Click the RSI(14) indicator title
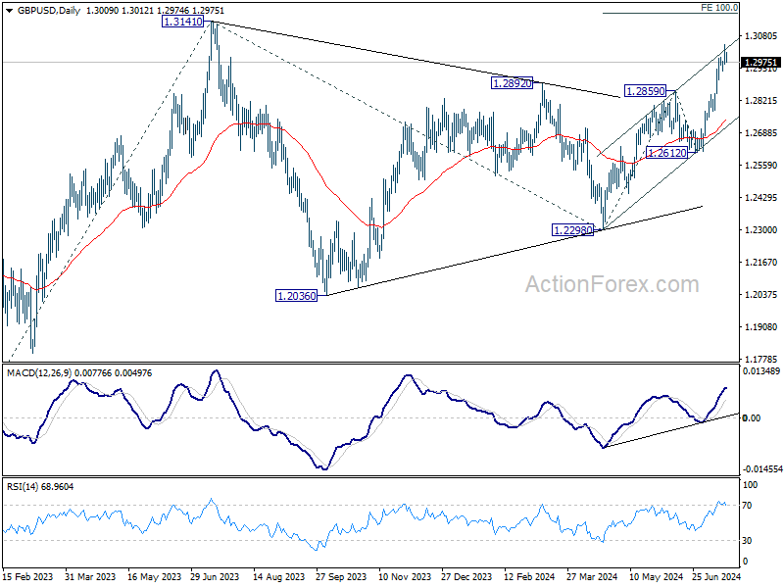 [22, 486]
